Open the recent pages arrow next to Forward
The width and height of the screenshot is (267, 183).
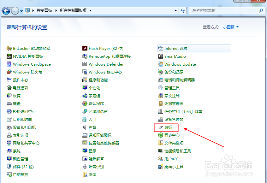point(21,11)
